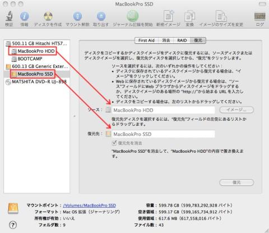The width and height of the screenshot is (269, 233).
Task: Click the Enable Journaling (ジャーナル記録を開始) icon
Action: (x=133, y=16)
